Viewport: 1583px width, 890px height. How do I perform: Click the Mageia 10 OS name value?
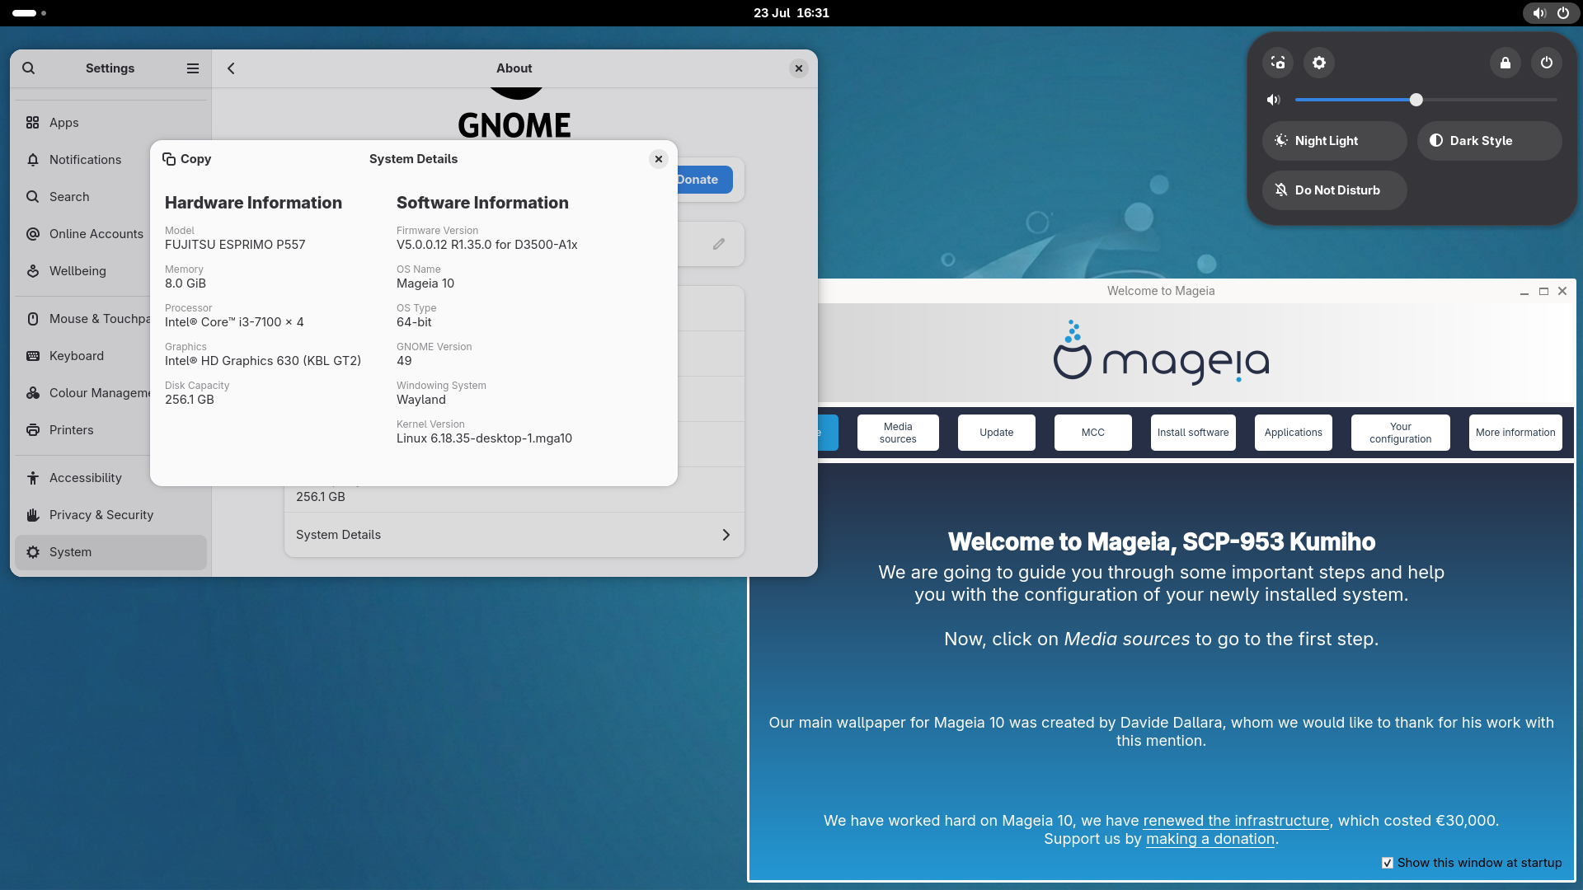[425, 283]
